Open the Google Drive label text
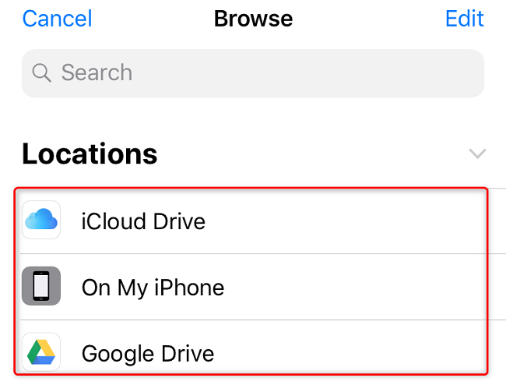This screenshot has height=385, width=506. pyautogui.click(x=148, y=354)
